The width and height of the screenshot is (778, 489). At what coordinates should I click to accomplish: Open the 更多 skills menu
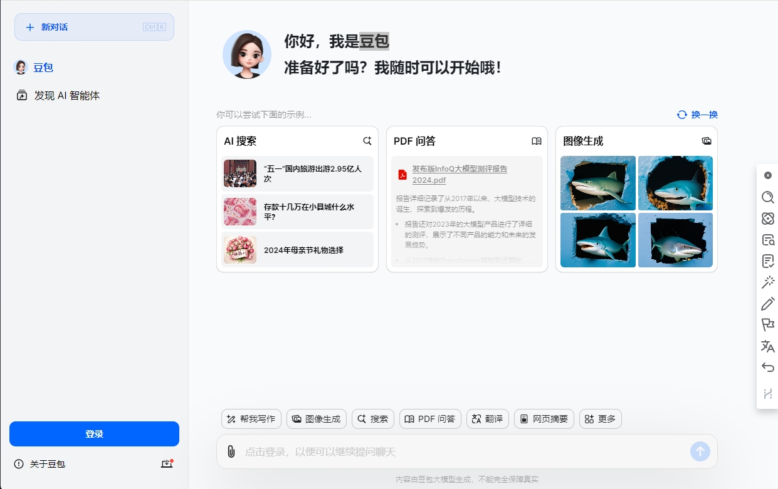pyautogui.click(x=601, y=419)
